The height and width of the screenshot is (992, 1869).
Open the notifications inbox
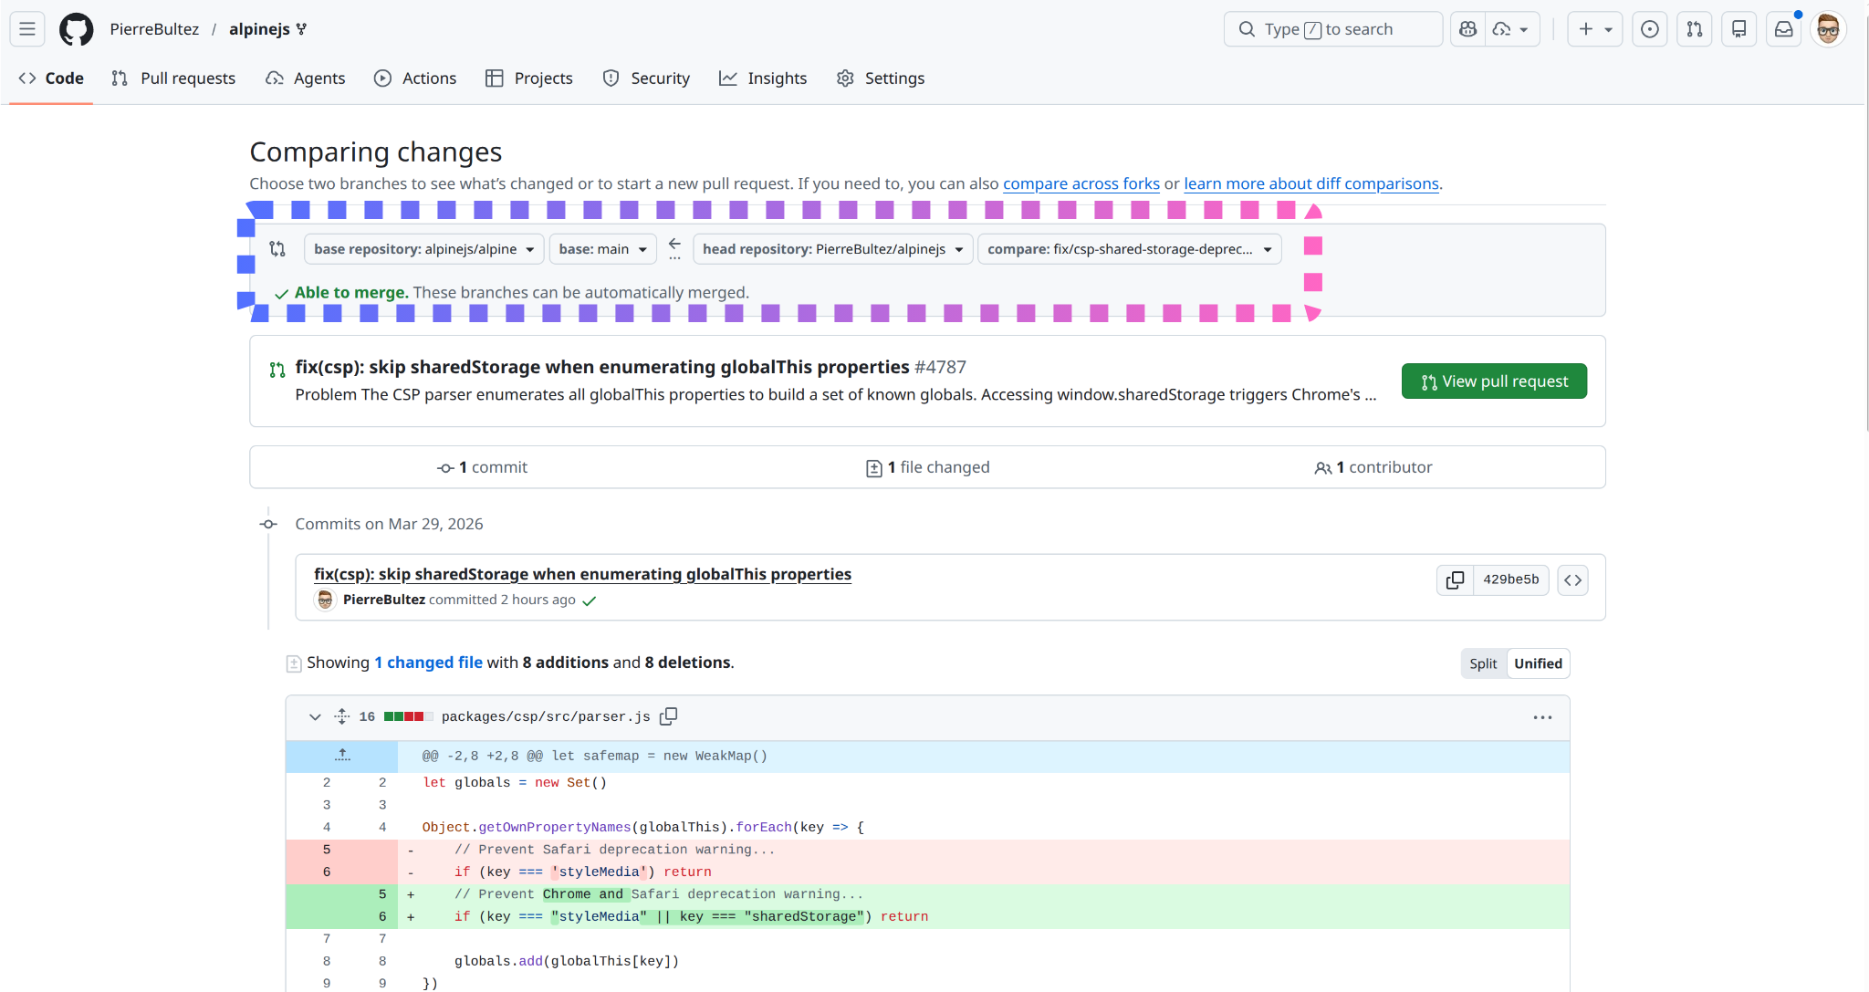[1783, 28]
